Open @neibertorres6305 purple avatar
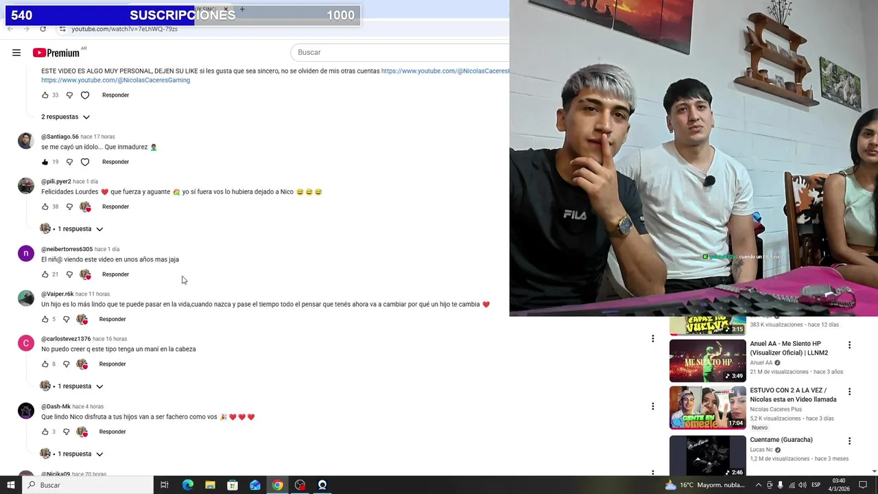Image resolution: width=878 pixels, height=494 pixels. (x=26, y=253)
